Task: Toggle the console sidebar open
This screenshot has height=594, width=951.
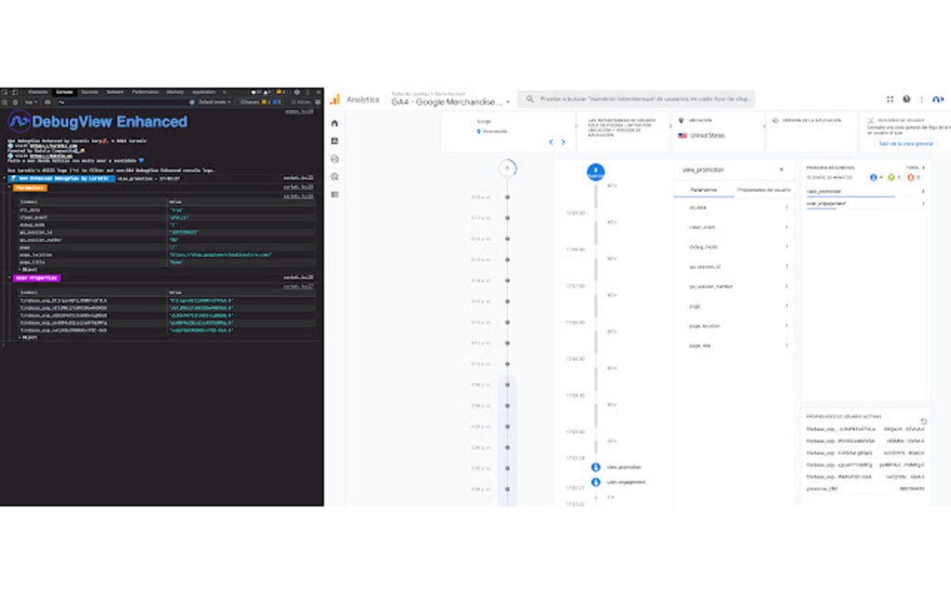Action: click(x=5, y=102)
